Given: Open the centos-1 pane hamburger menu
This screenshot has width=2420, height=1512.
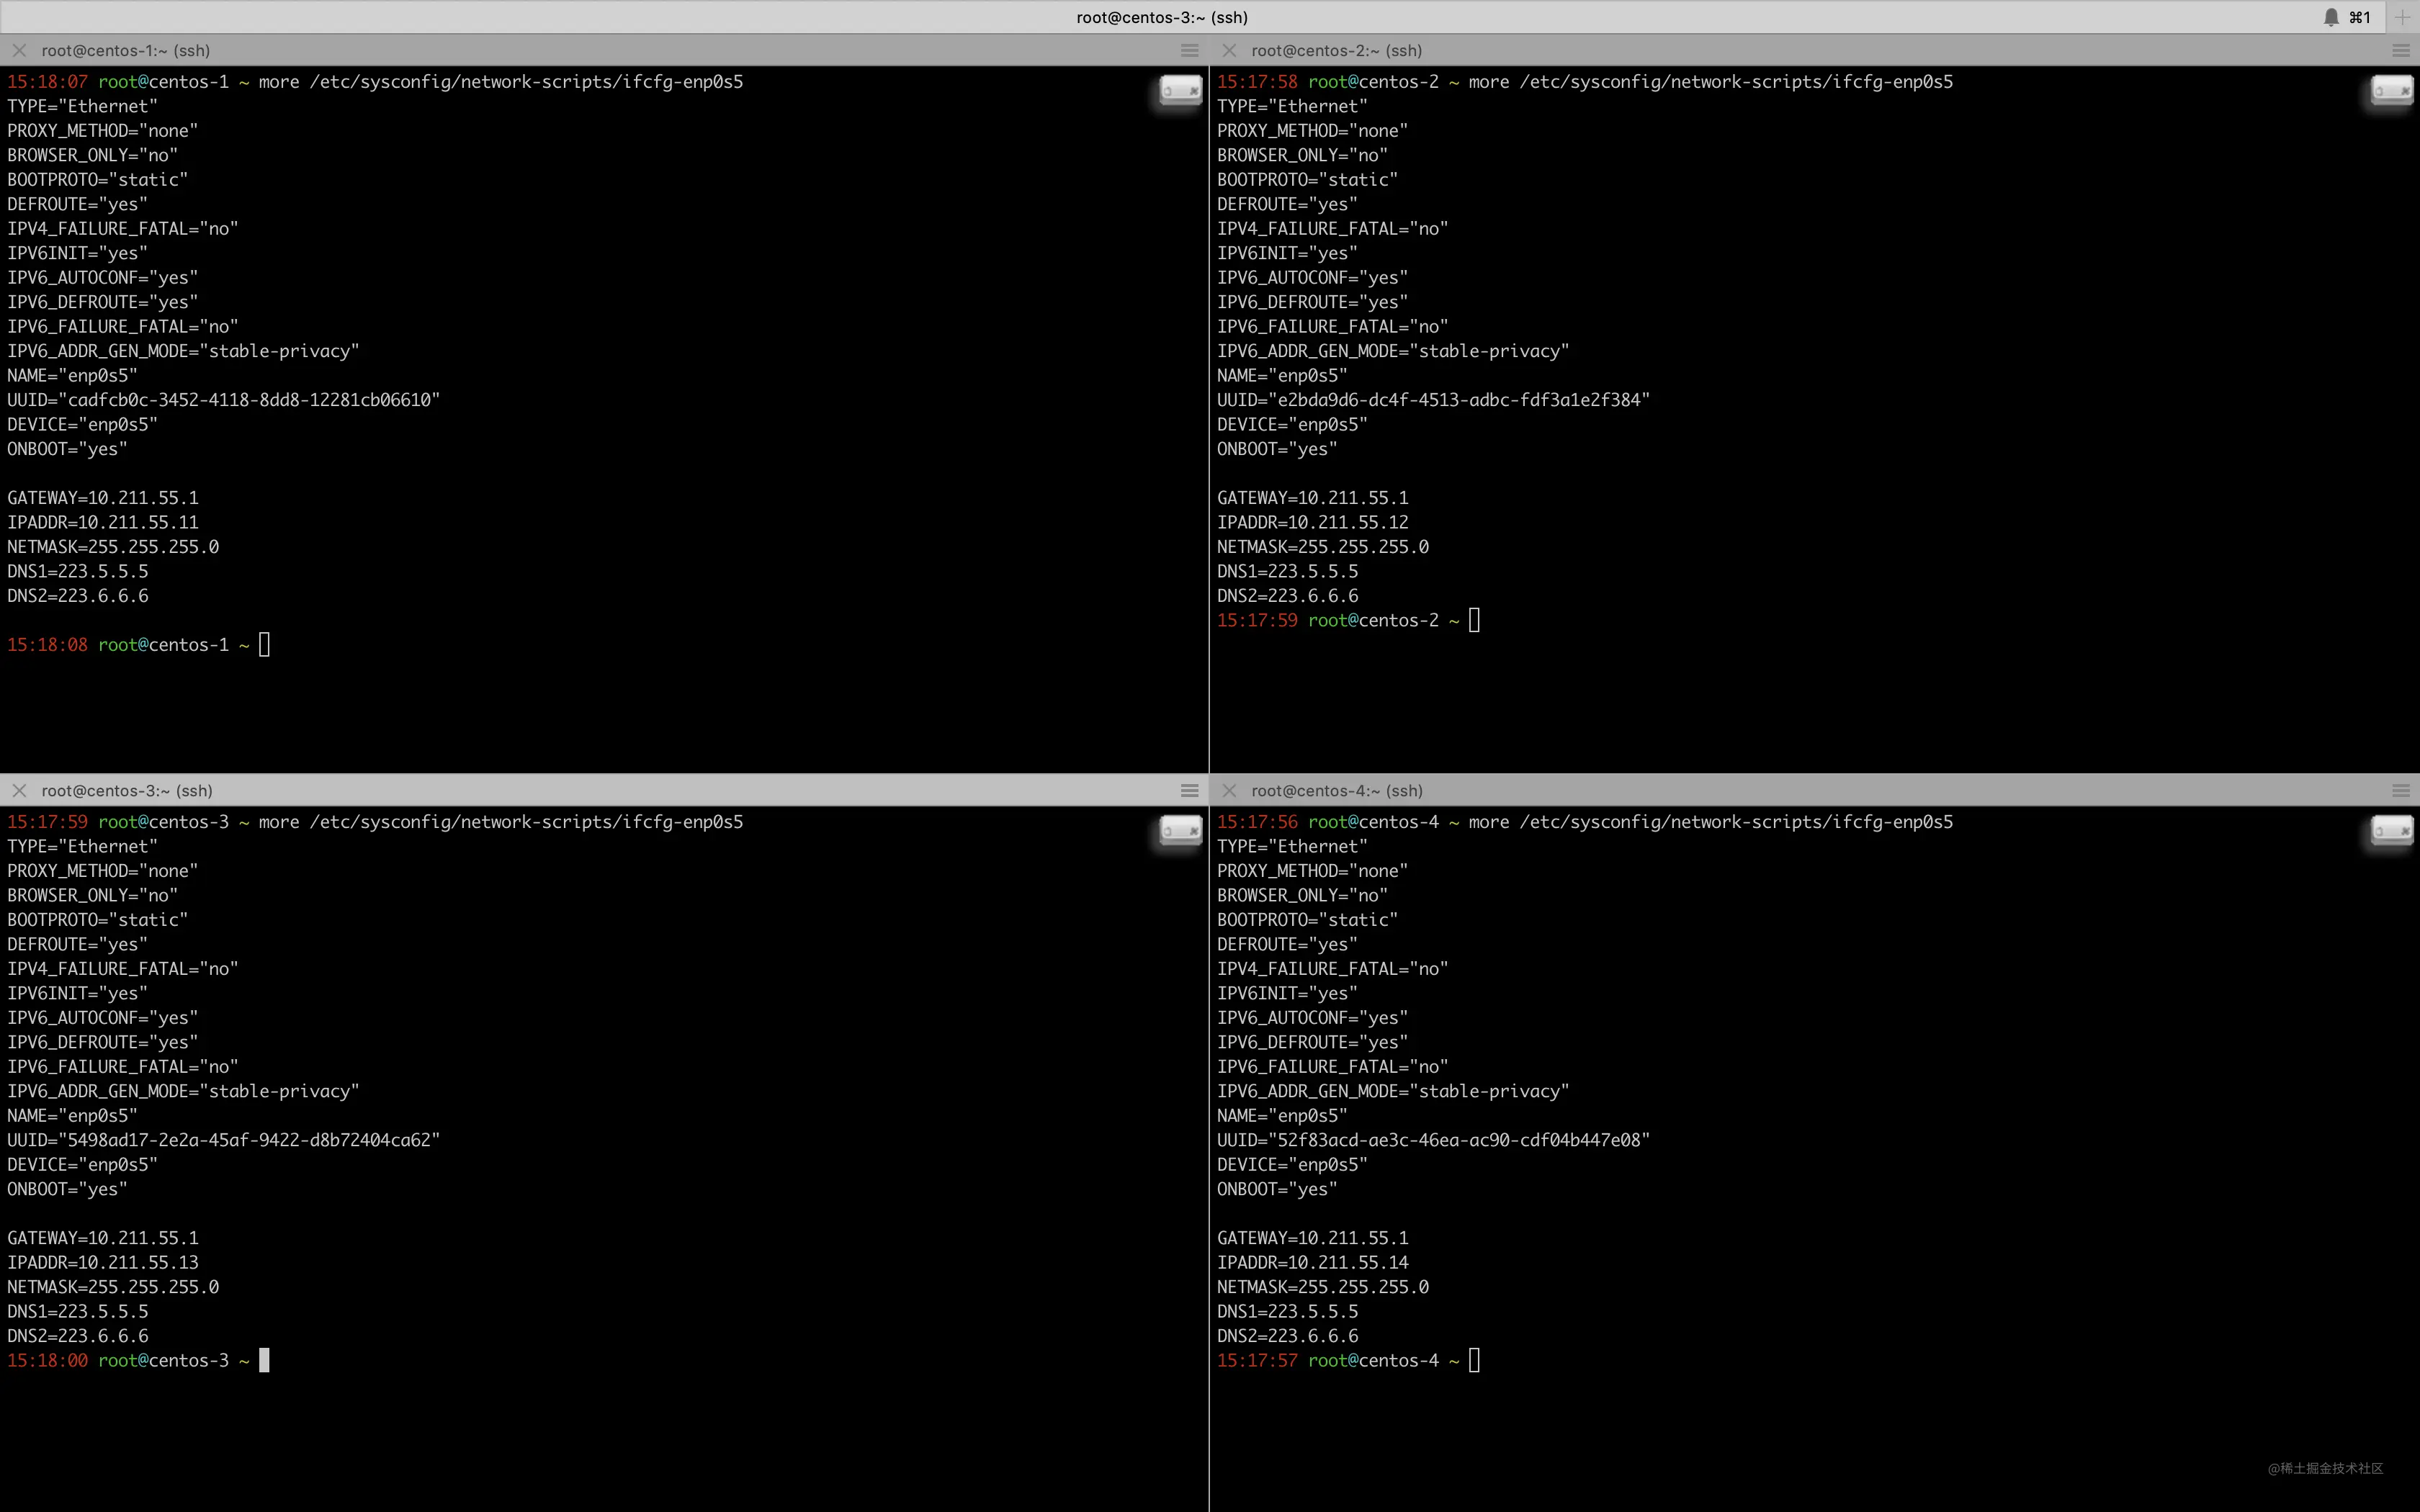Looking at the screenshot, I should [1189, 50].
